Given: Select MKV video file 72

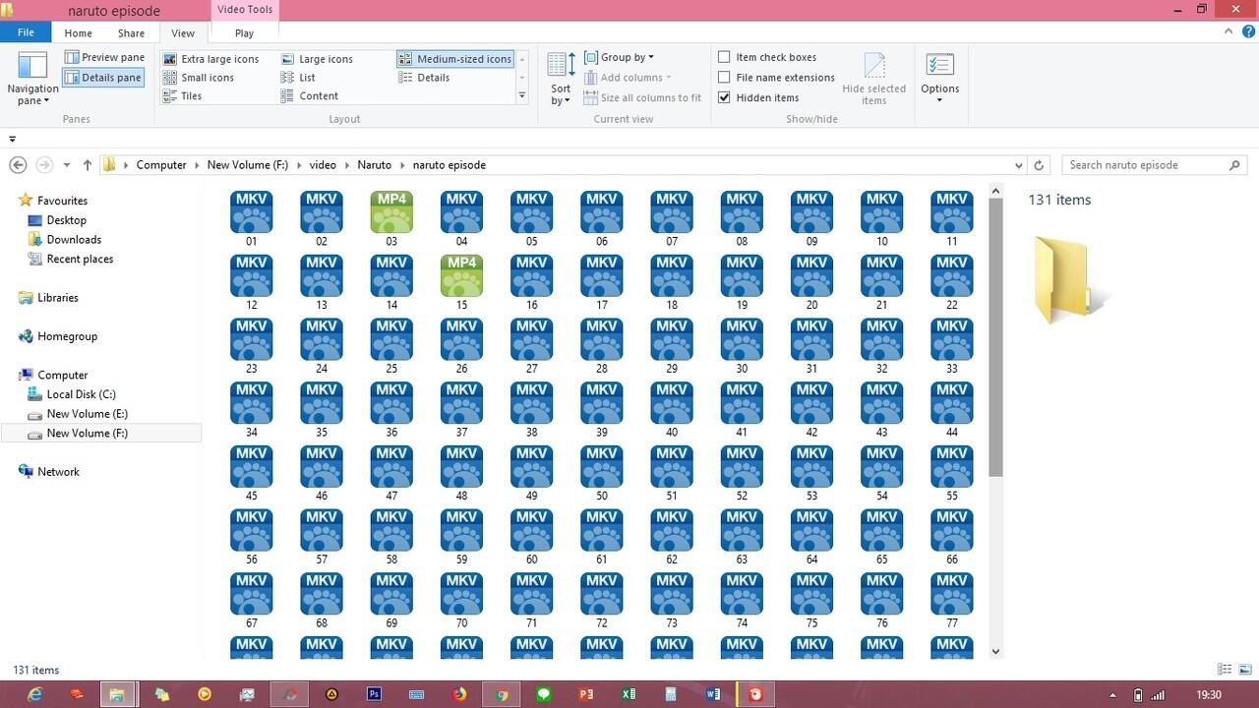Looking at the screenshot, I should (601, 601).
